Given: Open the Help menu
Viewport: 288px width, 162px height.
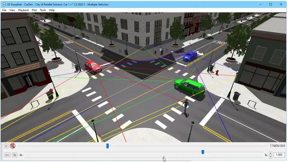Looking at the screenshot, I should 52,10.
